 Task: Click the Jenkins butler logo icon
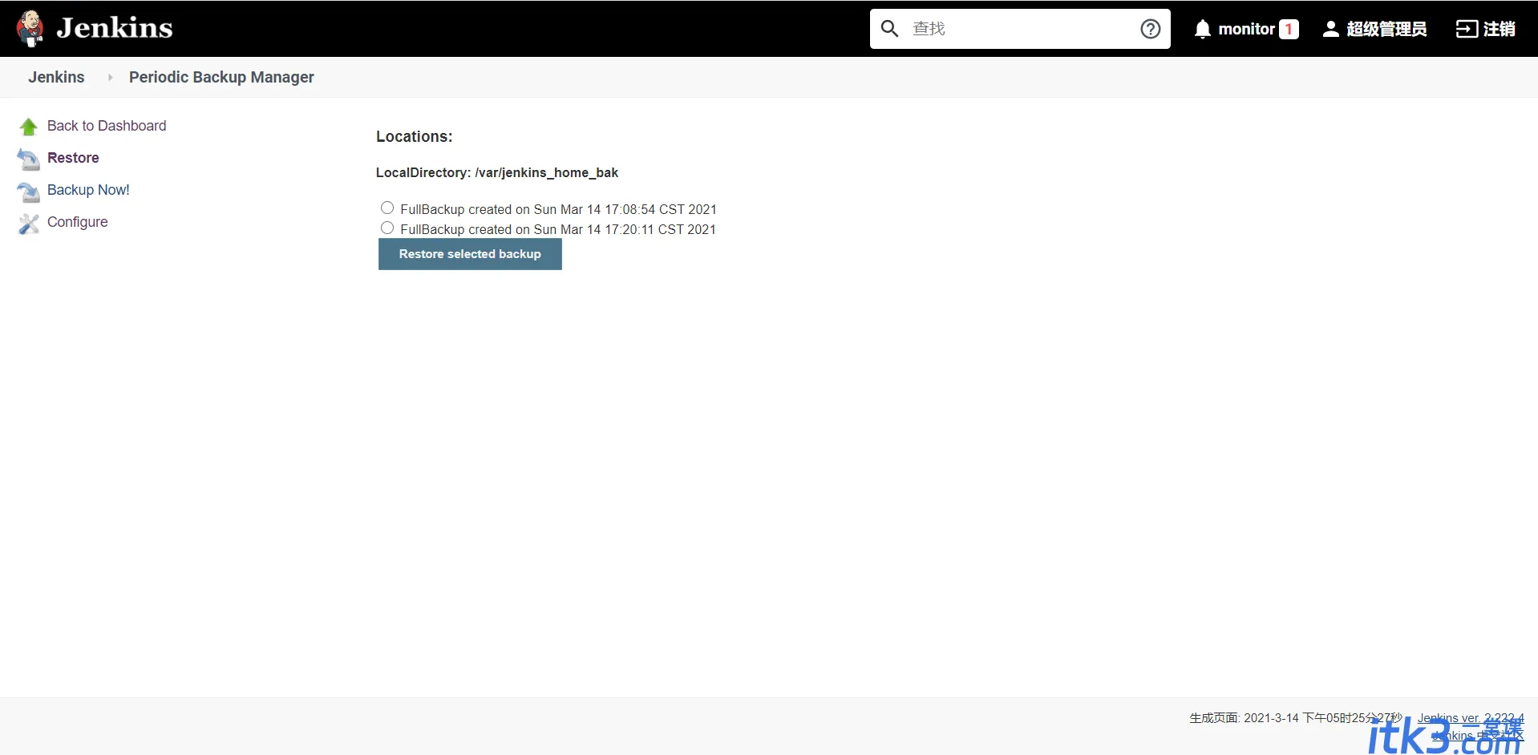pos(30,29)
